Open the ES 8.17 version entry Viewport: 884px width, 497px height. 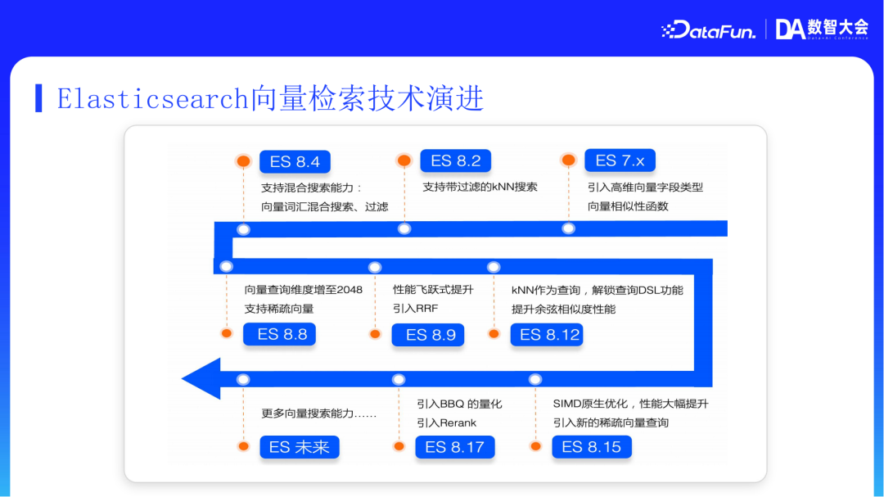tap(455, 447)
